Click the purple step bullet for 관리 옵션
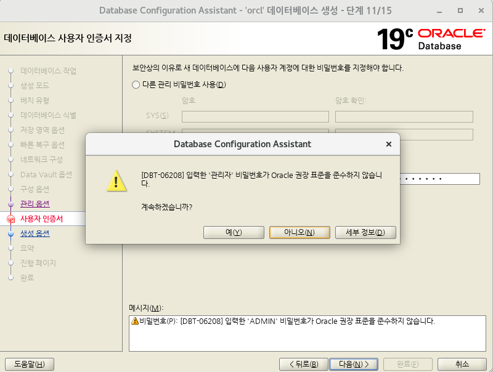Screen dimensions: 493x372 10,204
